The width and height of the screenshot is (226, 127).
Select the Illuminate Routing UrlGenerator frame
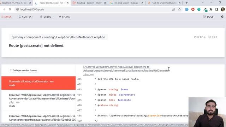pyautogui.click(x=38, y=83)
